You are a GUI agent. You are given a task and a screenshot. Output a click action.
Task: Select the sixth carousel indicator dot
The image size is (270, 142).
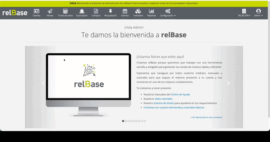[137, 121]
